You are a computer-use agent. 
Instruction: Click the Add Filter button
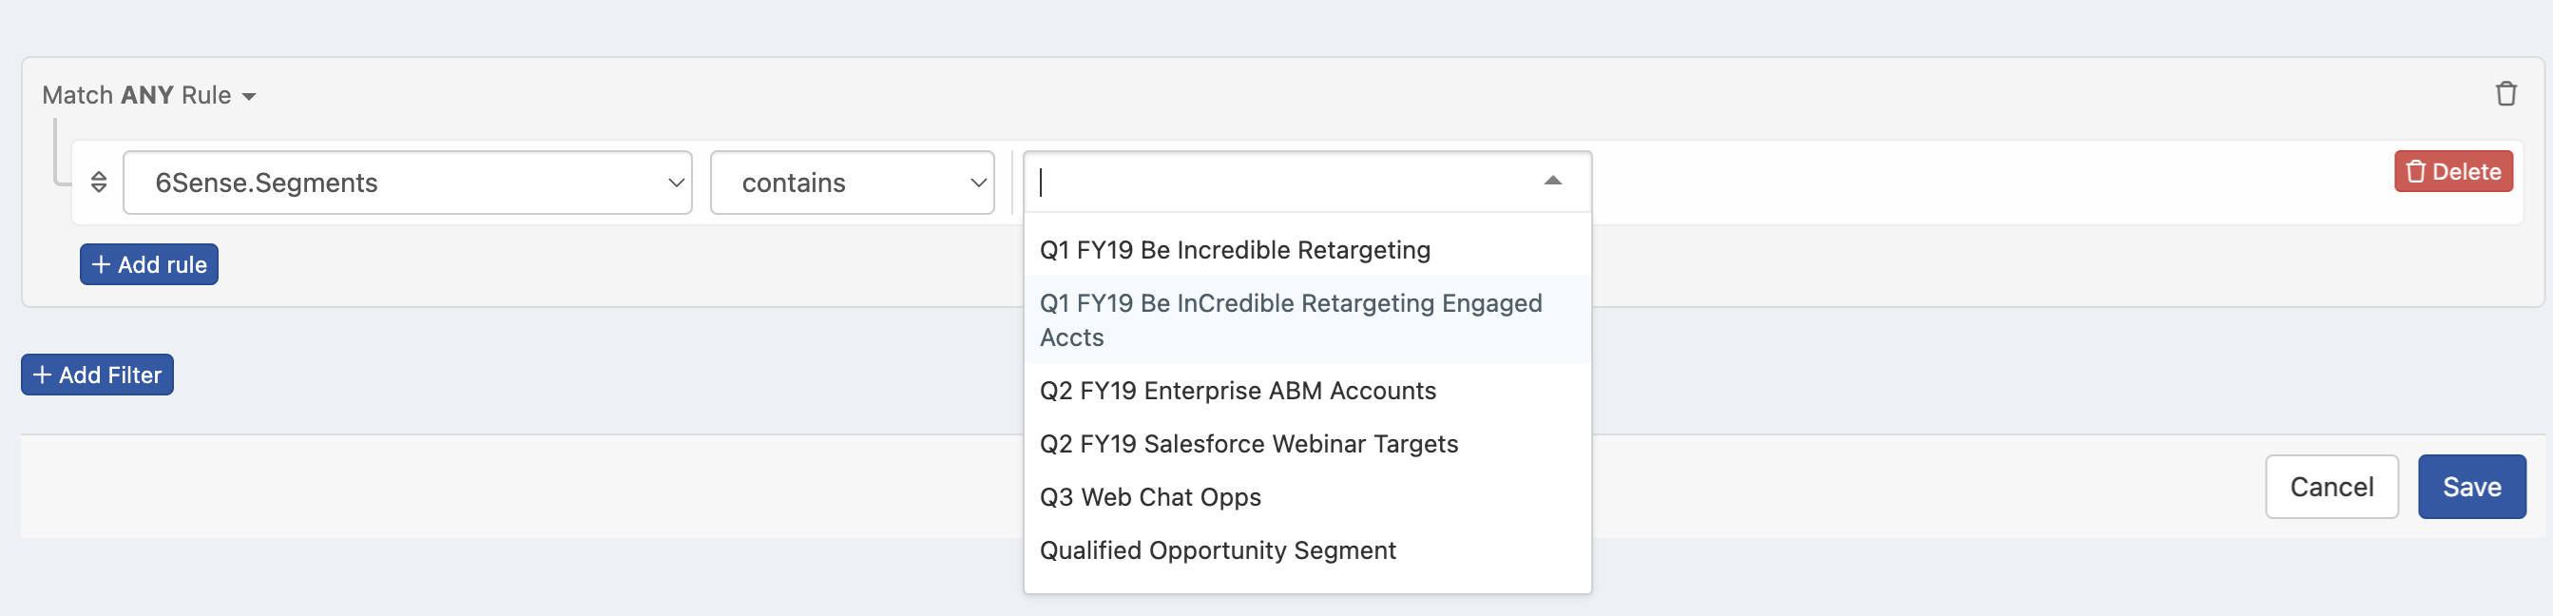[97, 375]
